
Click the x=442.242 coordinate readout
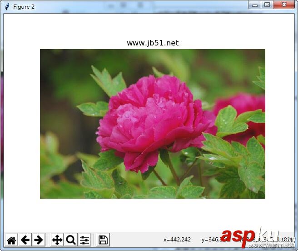[x=177, y=239]
